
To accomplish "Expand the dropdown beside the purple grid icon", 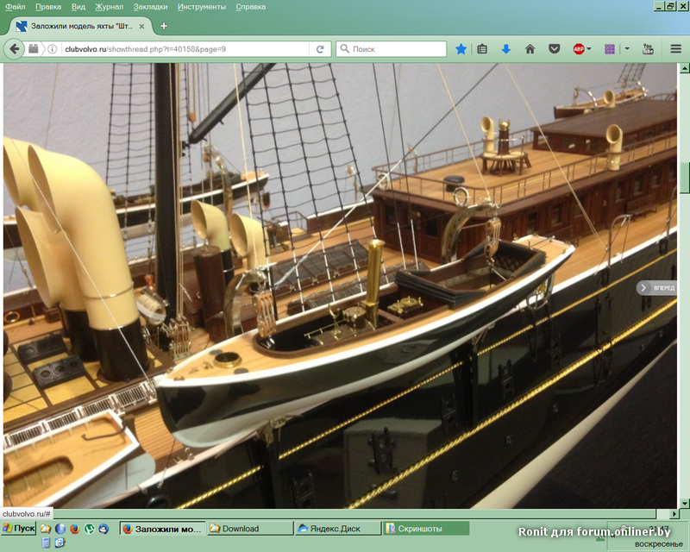I will click(627, 49).
